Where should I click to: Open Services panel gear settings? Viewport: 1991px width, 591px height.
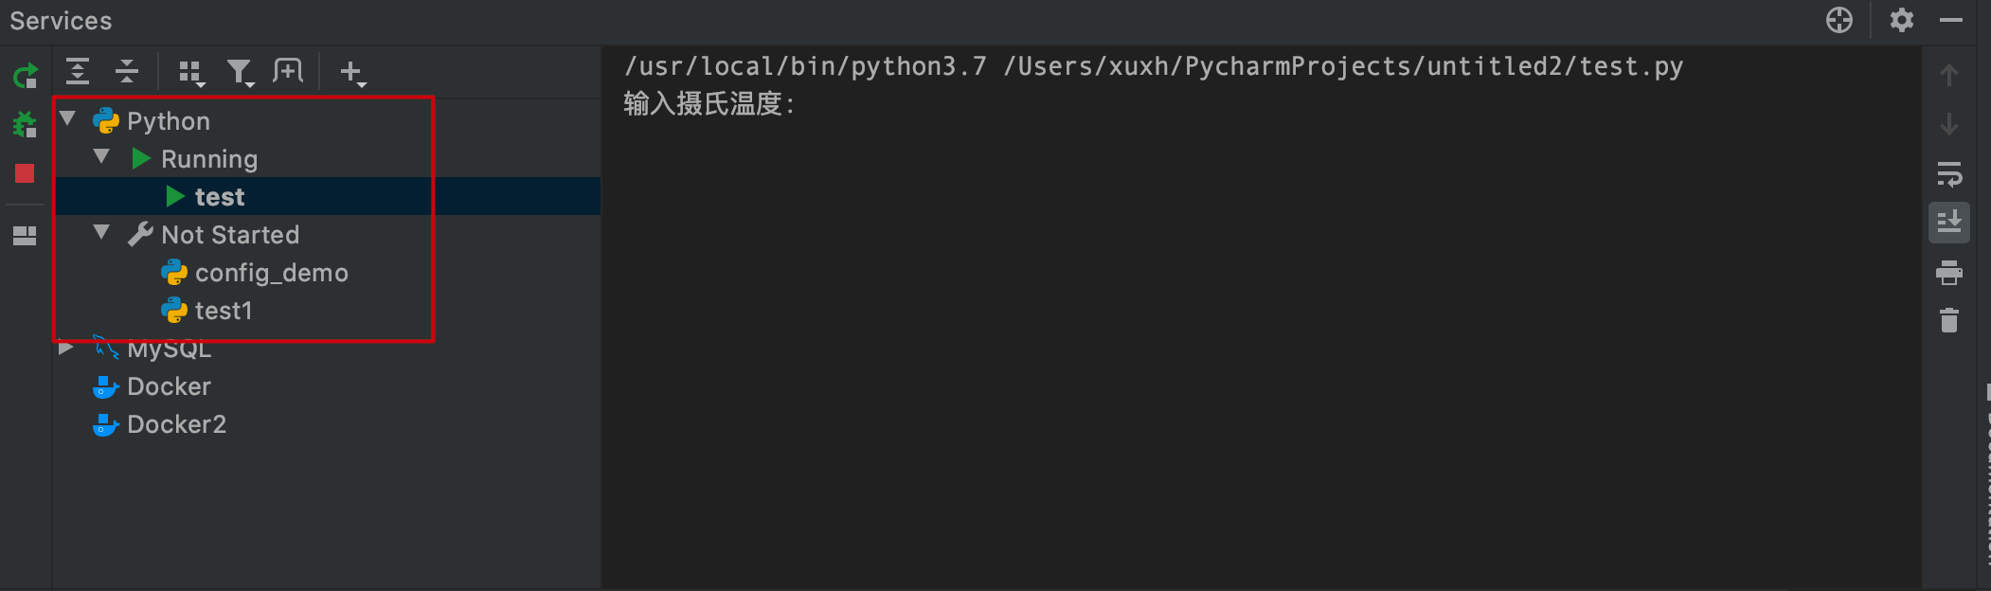pos(1902,20)
